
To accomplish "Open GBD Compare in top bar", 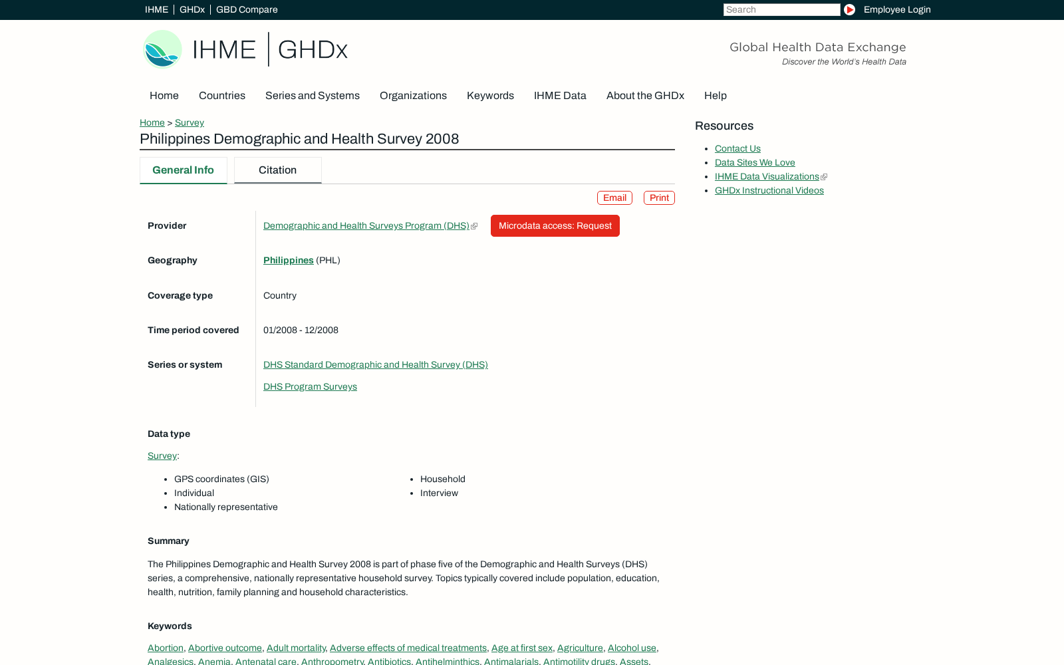I will click(x=247, y=9).
